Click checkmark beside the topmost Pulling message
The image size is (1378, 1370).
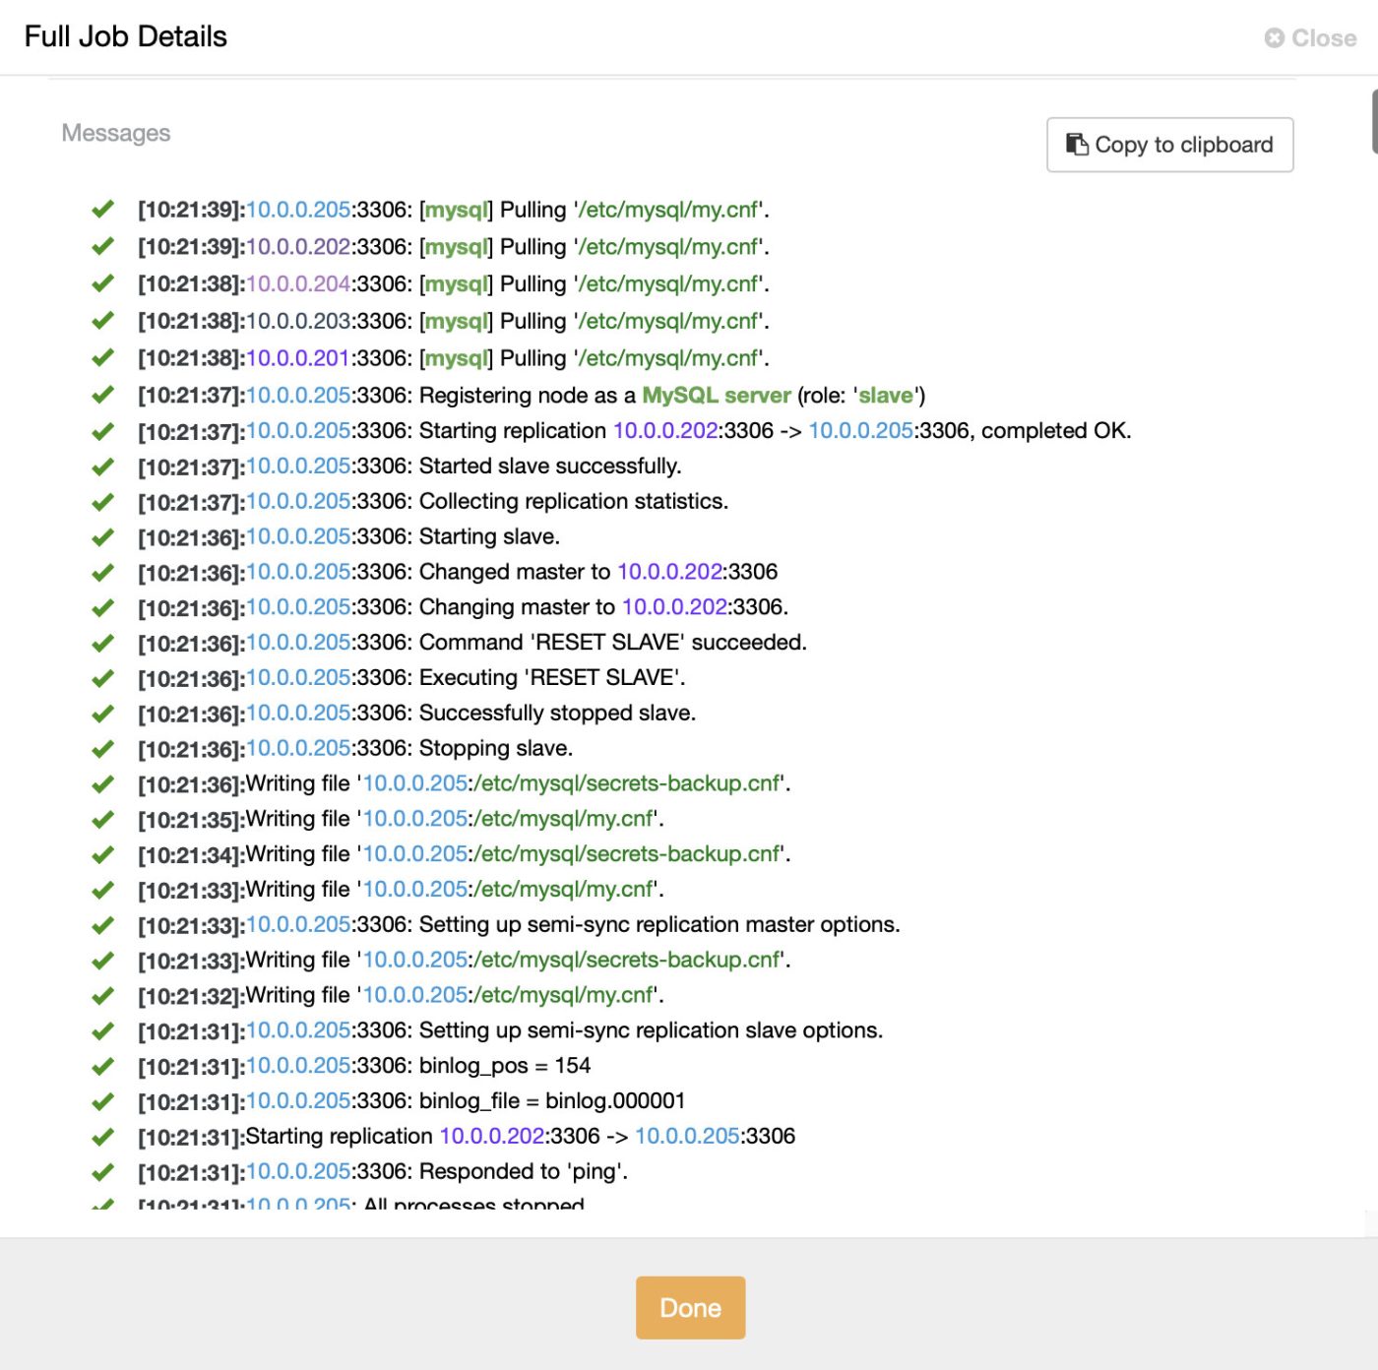point(101,208)
